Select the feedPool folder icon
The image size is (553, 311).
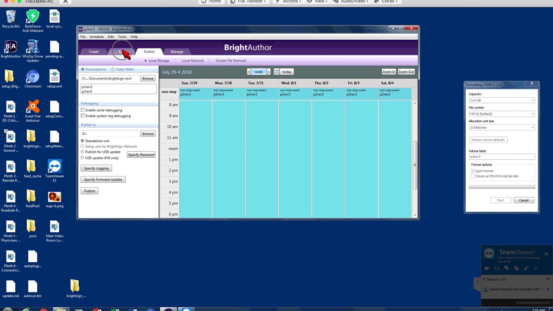point(32,199)
